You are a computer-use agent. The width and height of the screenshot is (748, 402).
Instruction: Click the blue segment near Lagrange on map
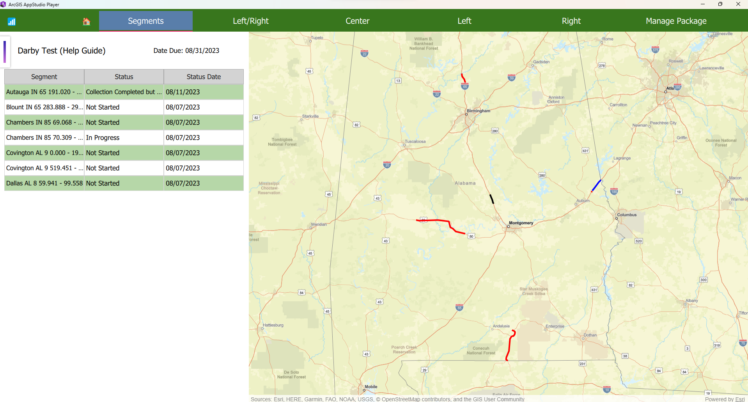(x=596, y=185)
